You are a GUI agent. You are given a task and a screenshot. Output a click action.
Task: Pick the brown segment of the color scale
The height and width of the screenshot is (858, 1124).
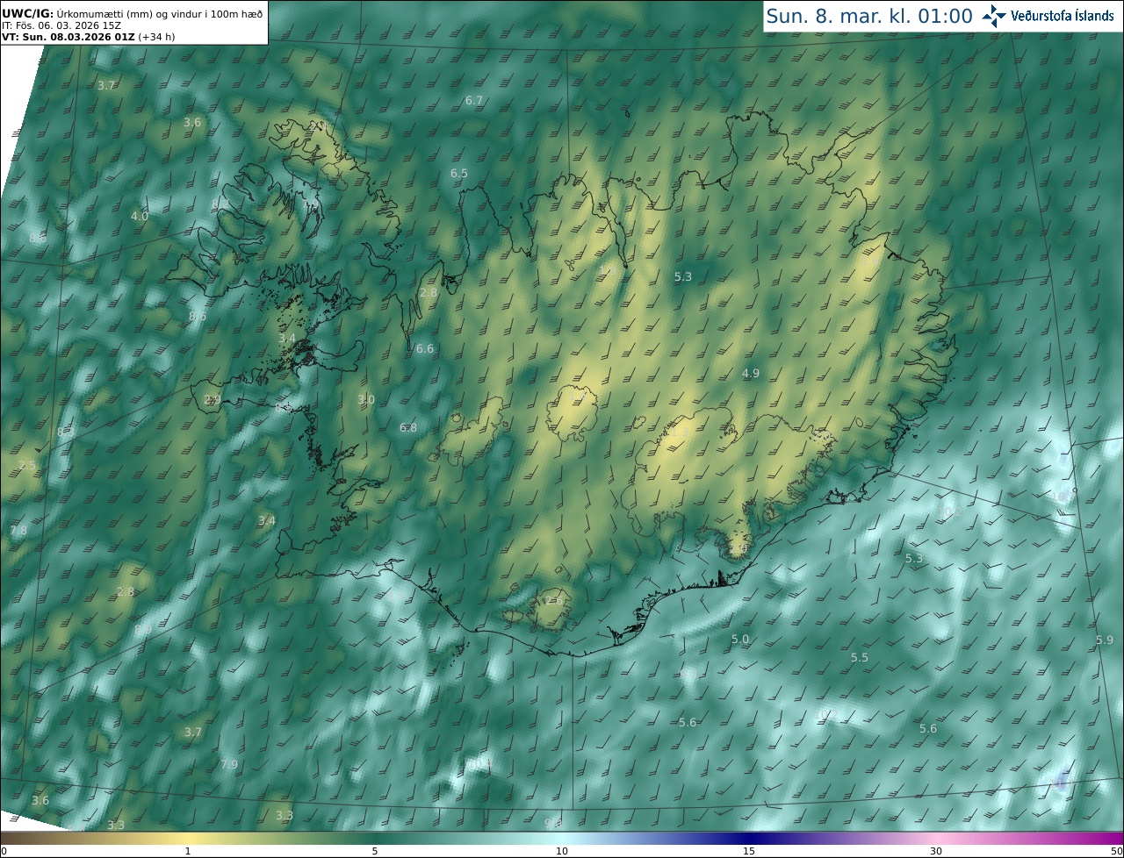pyautogui.click(x=44, y=839)
